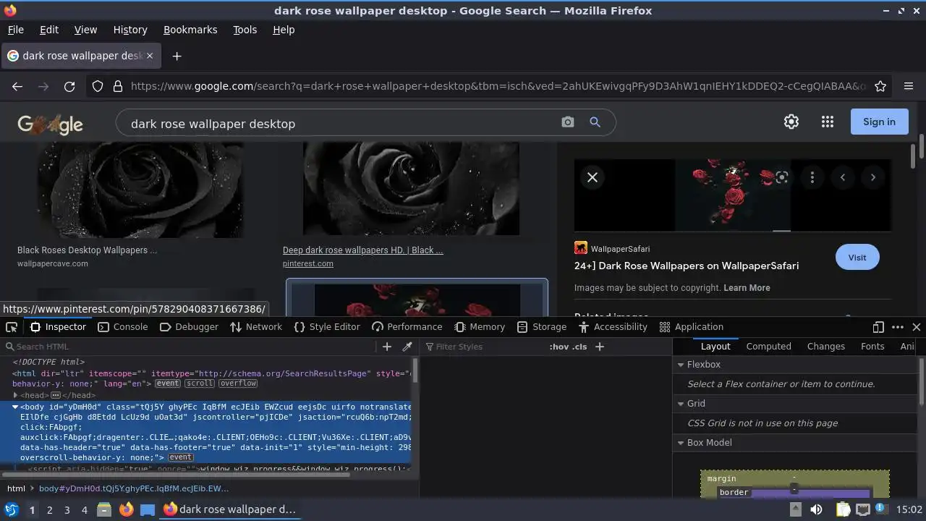The height and width of the screenshot is (521, 926).
Task: Go to next image in preview
Action: point(873,177)
